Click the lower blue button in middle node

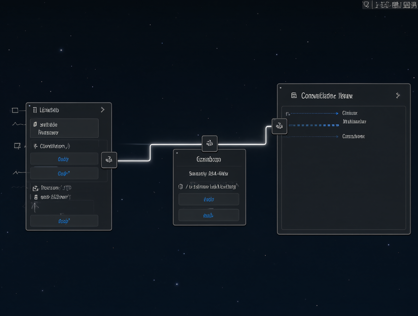(209, 215)
